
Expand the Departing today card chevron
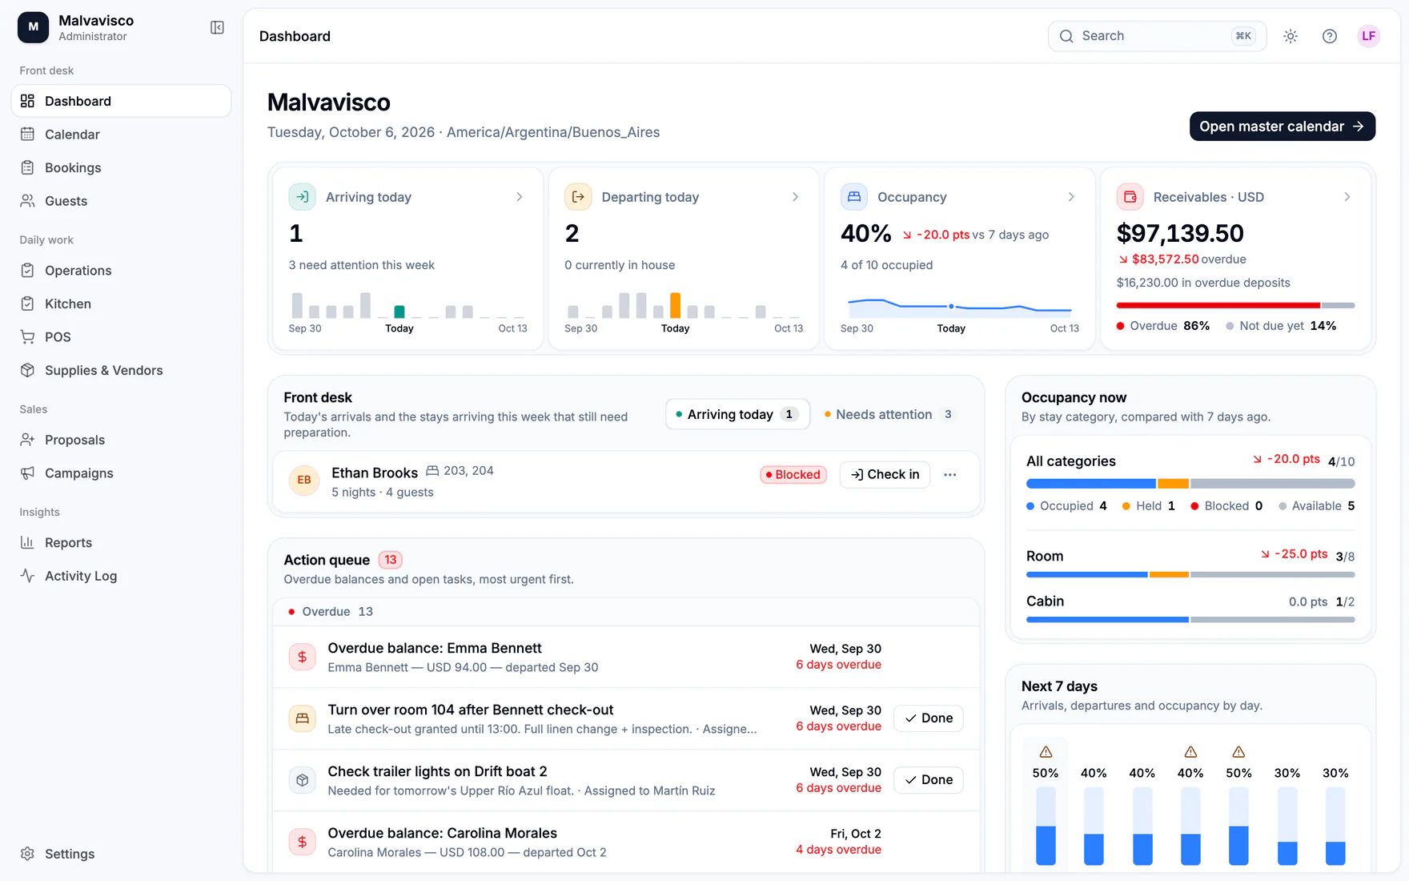click(x=795, y=197)
